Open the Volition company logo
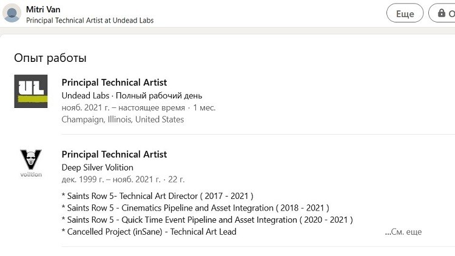The width and height of the screenshot is (455, 256). point(31,163)
